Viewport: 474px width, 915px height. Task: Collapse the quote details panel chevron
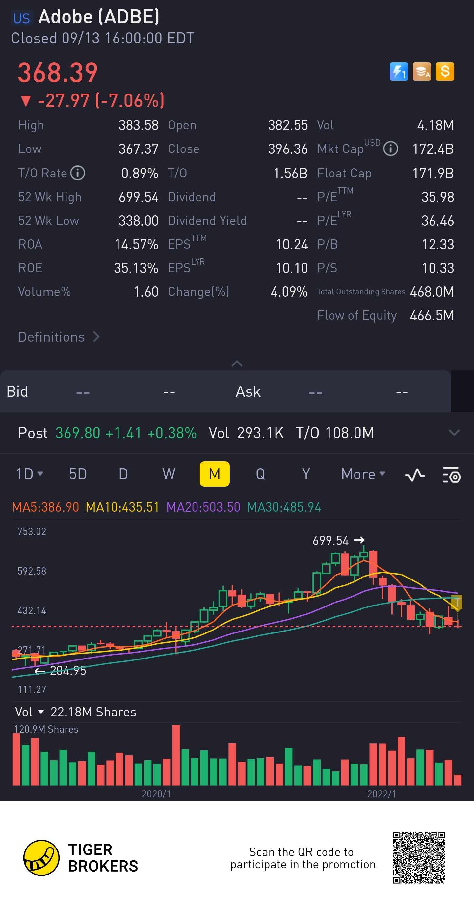click(x=237, y=363)
